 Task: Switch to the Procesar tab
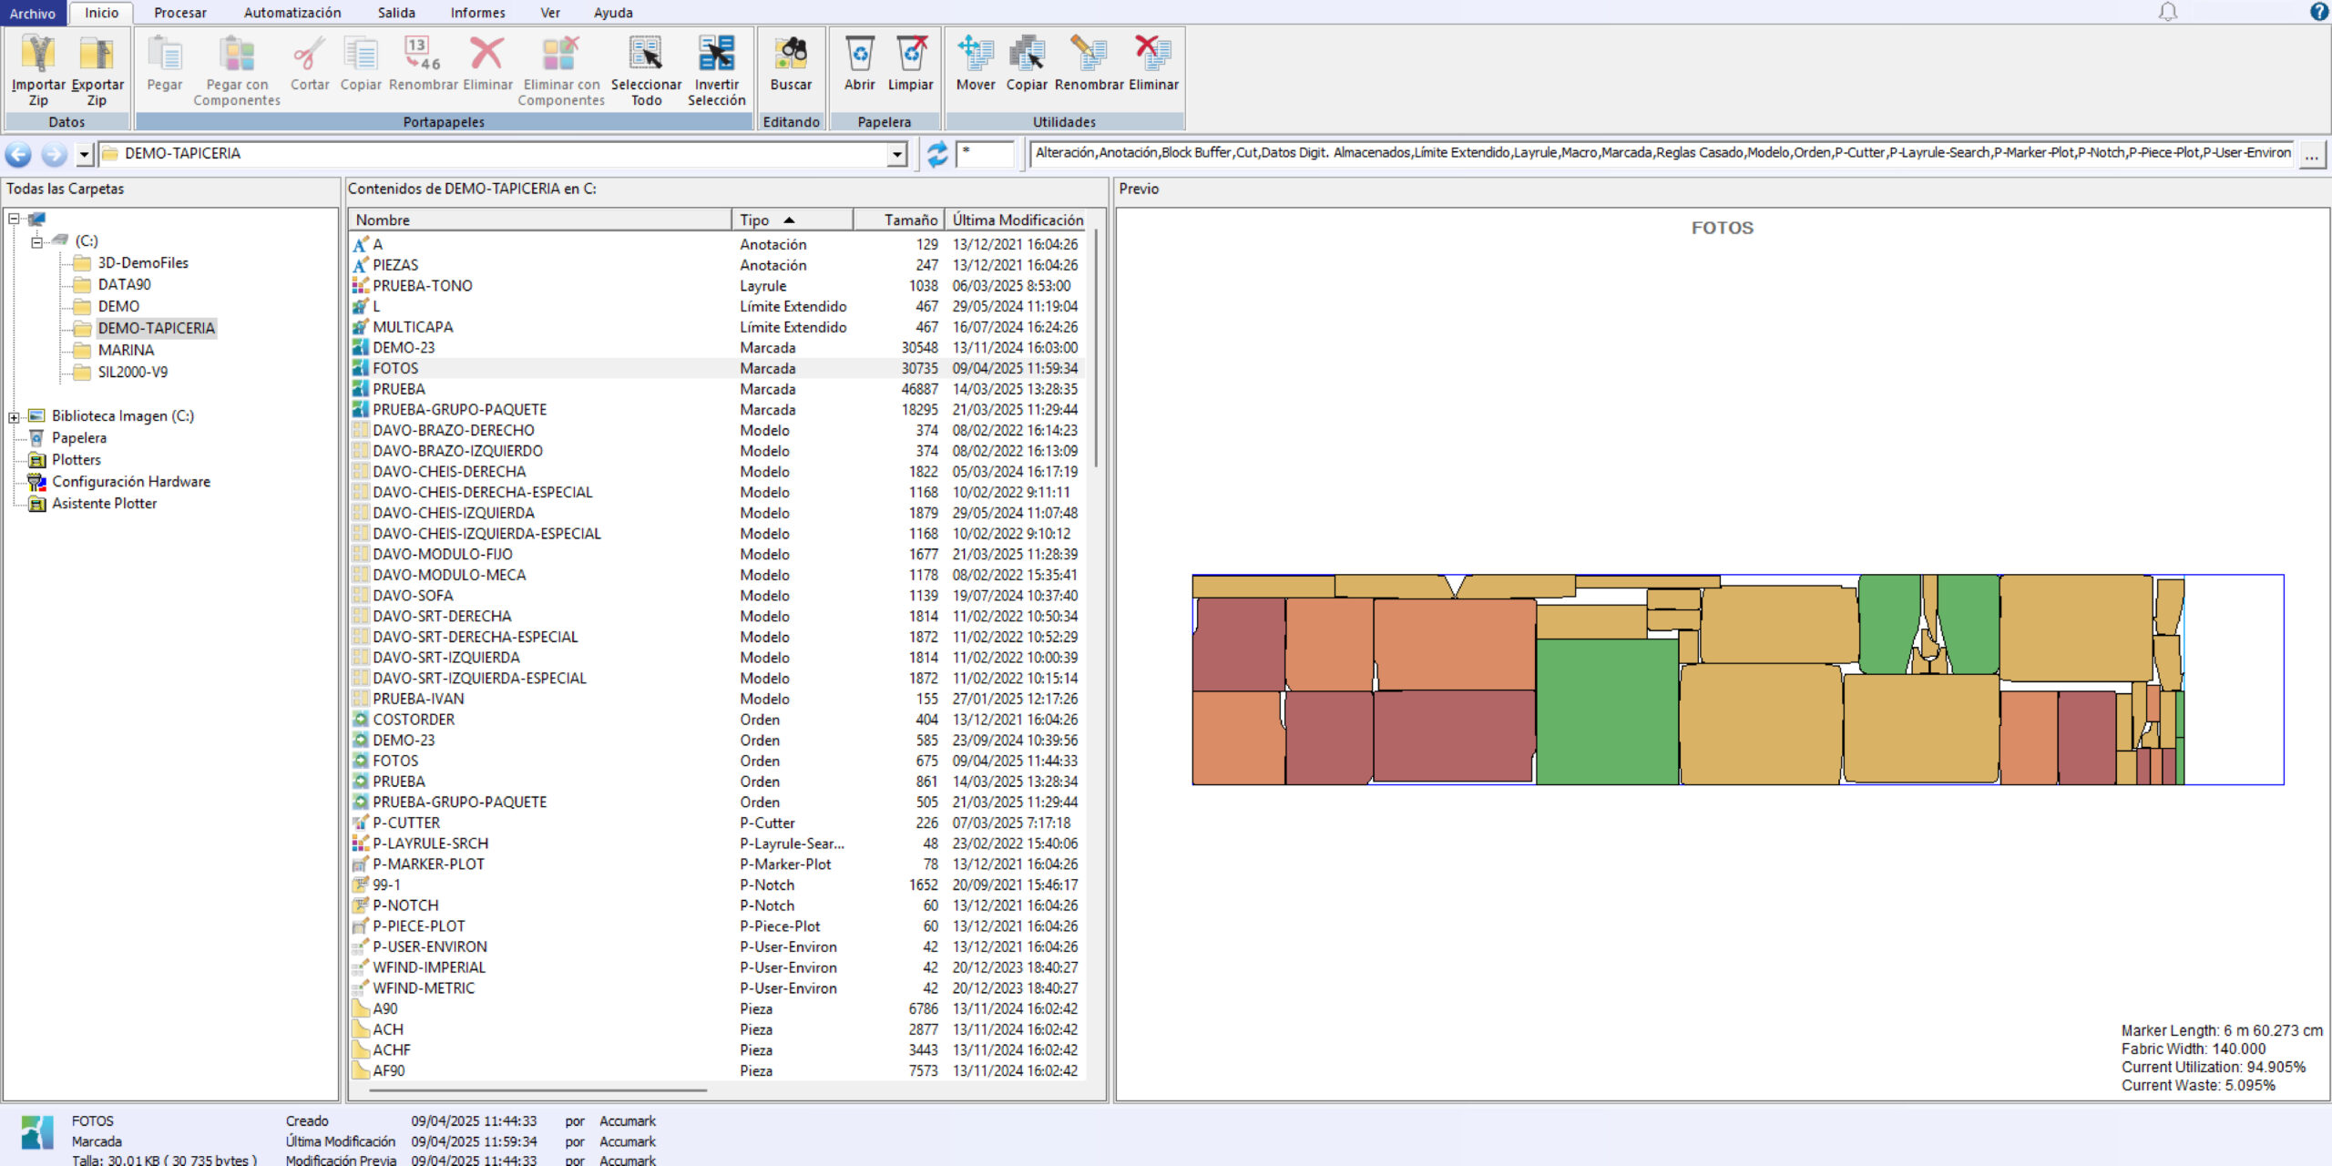click(179, 13)
